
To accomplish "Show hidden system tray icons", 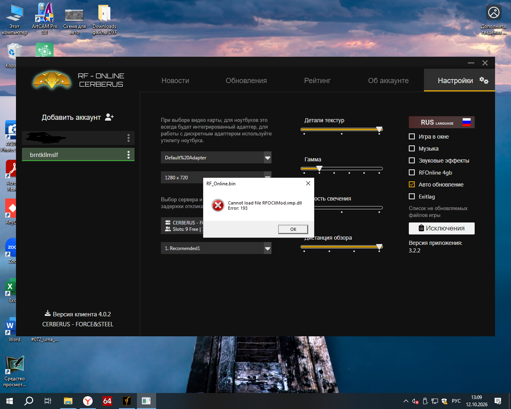I will (406, 401).
